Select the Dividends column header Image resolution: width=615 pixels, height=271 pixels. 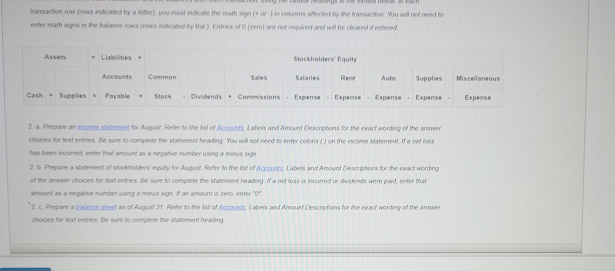pyautogui.click(x=206, y=97)
